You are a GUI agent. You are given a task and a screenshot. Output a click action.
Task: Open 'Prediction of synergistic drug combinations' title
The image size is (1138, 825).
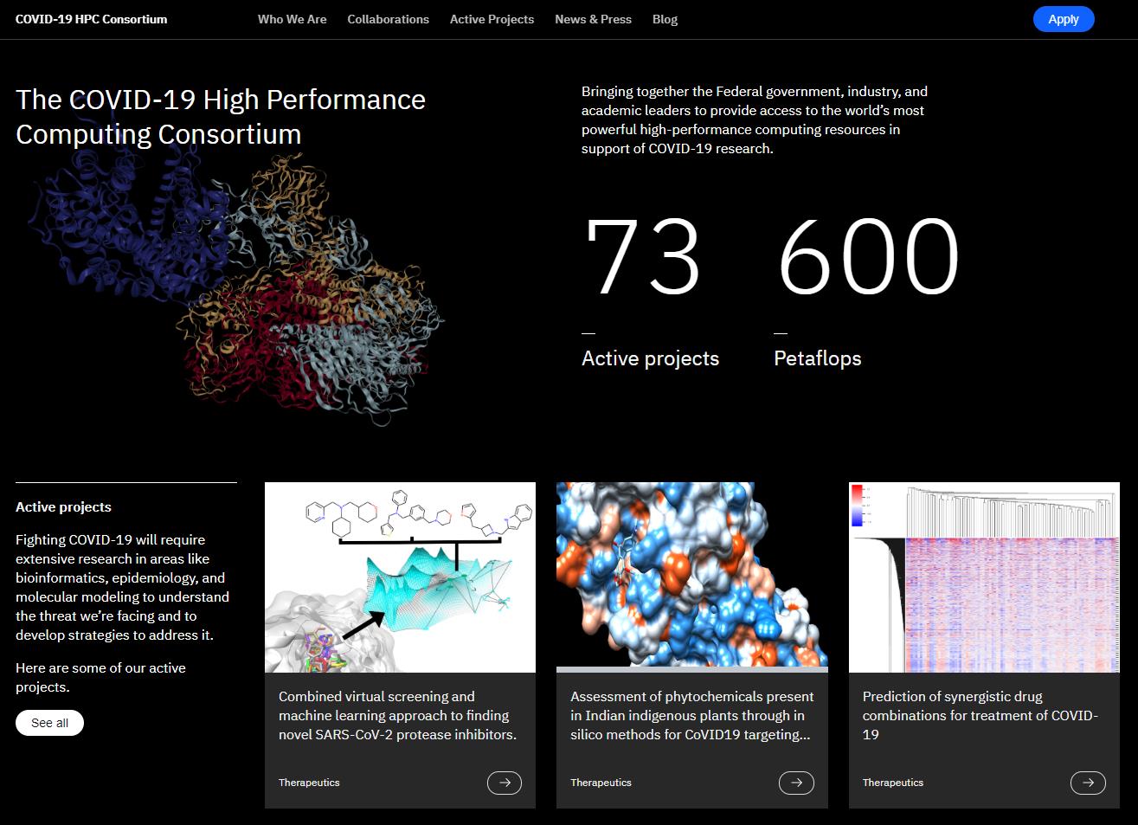tap(980, 715)
